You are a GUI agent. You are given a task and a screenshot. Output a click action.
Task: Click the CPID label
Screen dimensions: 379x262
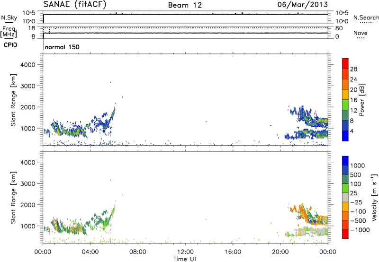click(10, 45)
